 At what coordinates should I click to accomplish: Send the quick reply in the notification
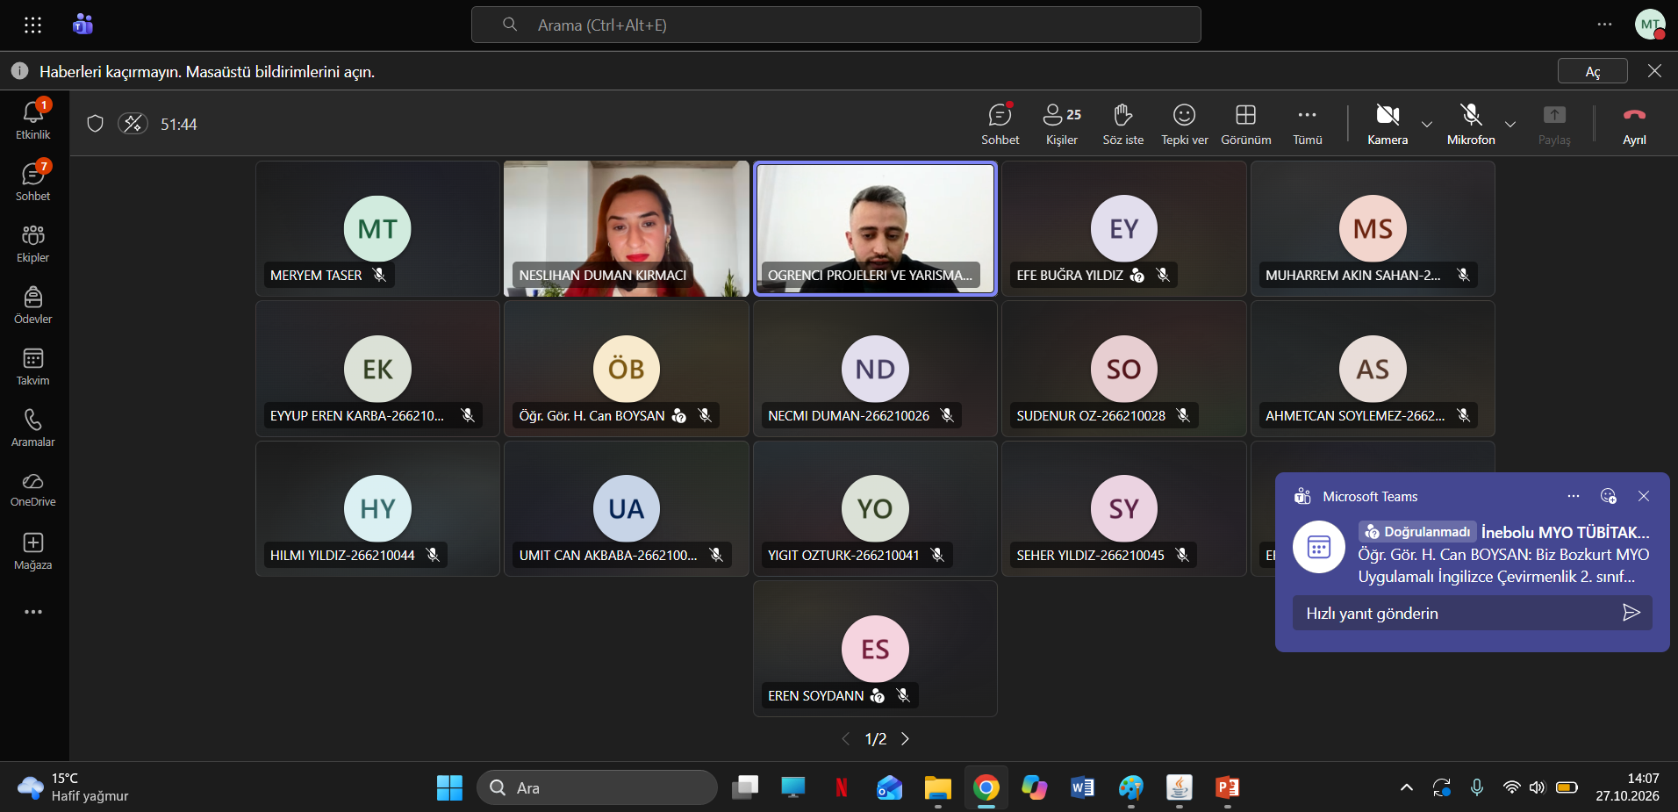[1631, 613]
